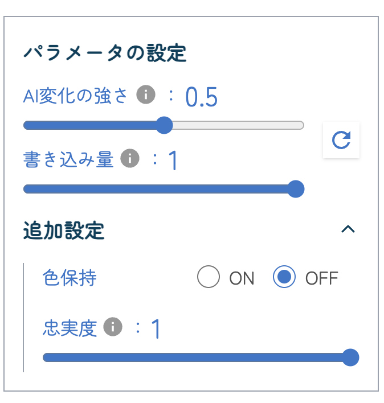Viewport: 384px width, 403px height.
Task: Click the middle of 忠実度 track
Action: [201, 357]
